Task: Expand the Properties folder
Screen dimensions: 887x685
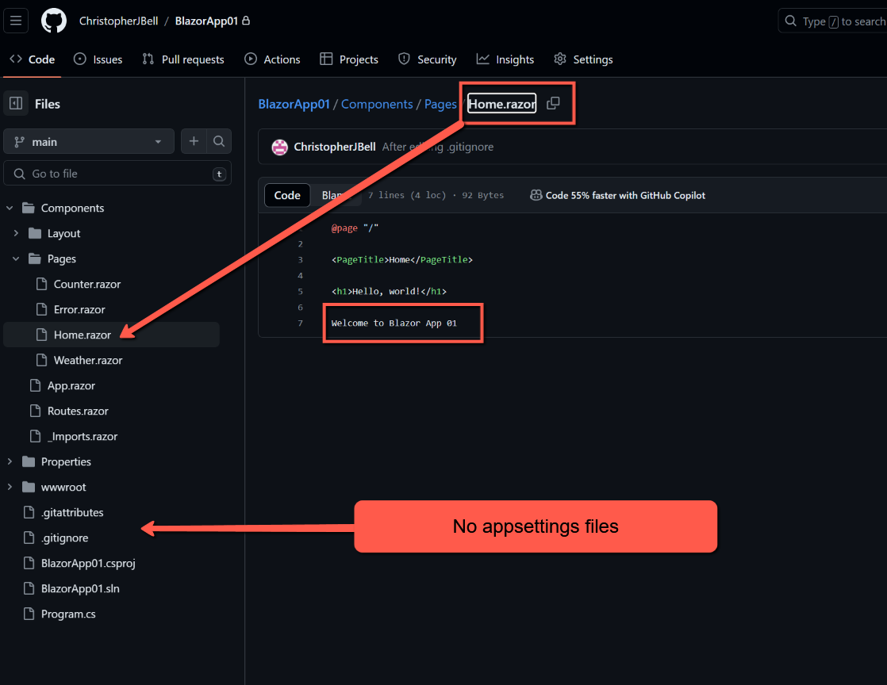Action: point(11,461)
